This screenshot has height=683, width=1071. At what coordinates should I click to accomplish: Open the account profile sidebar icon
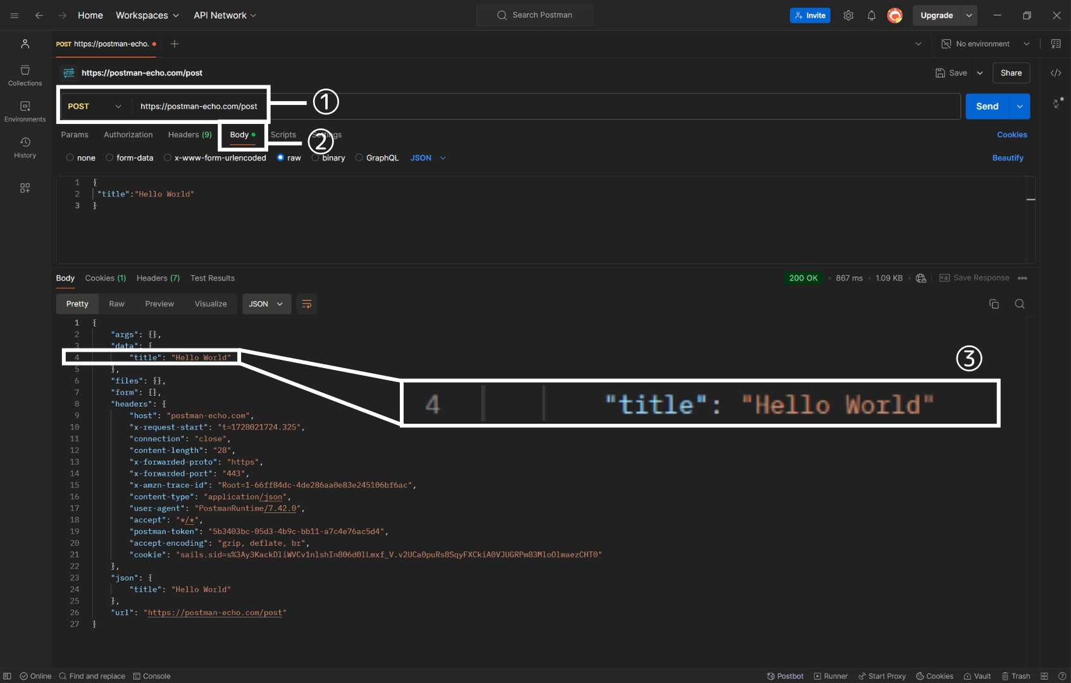[x=25, y=44]
